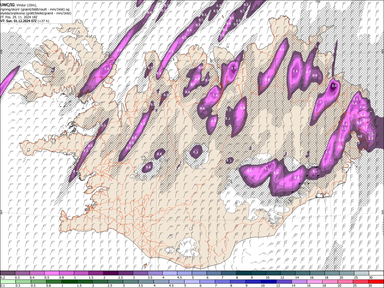Click the 4.5 label in the top legend row
The image size is (384, 288).
(179, 278)
